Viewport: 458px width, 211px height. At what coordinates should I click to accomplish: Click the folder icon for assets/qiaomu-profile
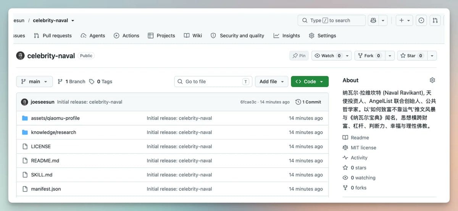25,118
